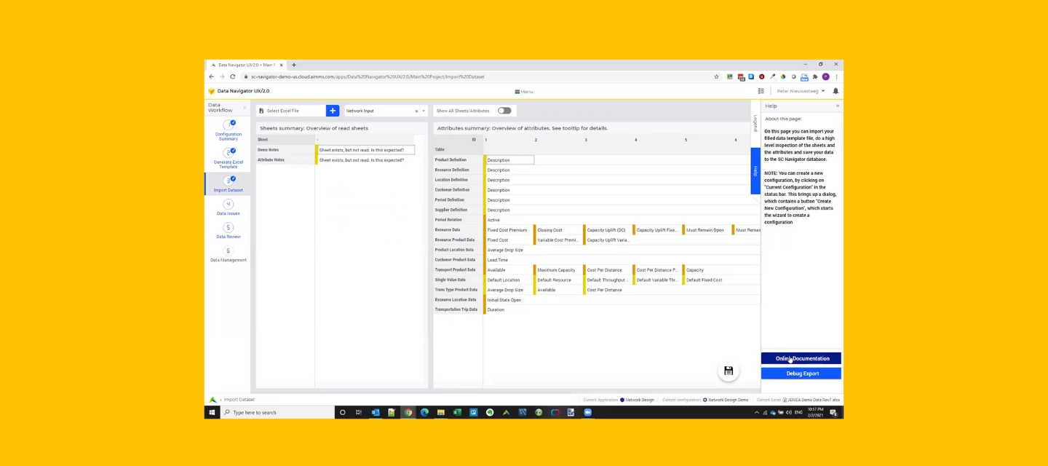Image resolution: width=1048 pixels, height=466 pixels.
Task: Open Microsoft Edge from the taskbar
Action: pos(424,412)
